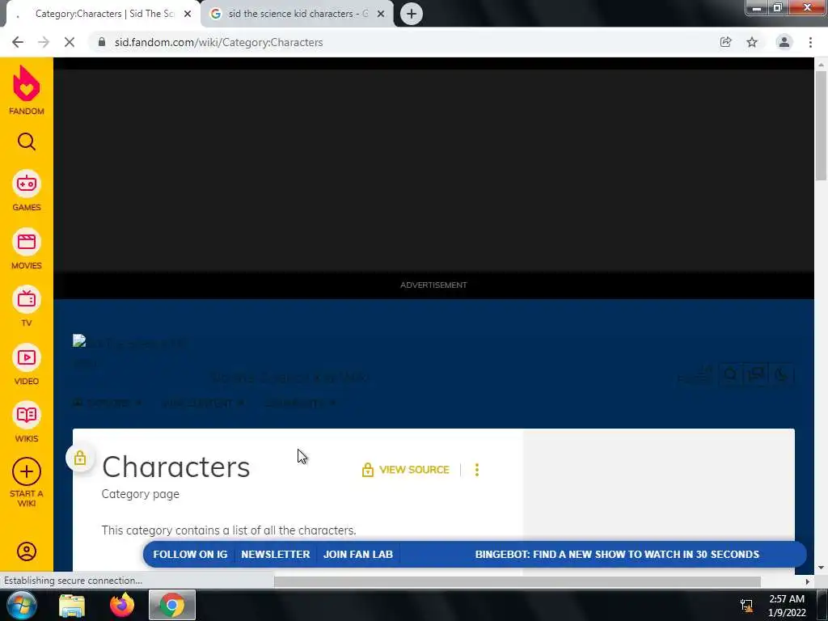Switch to the Google search results tab
This screenshot has width=828, height=621.
pos(298,15)
